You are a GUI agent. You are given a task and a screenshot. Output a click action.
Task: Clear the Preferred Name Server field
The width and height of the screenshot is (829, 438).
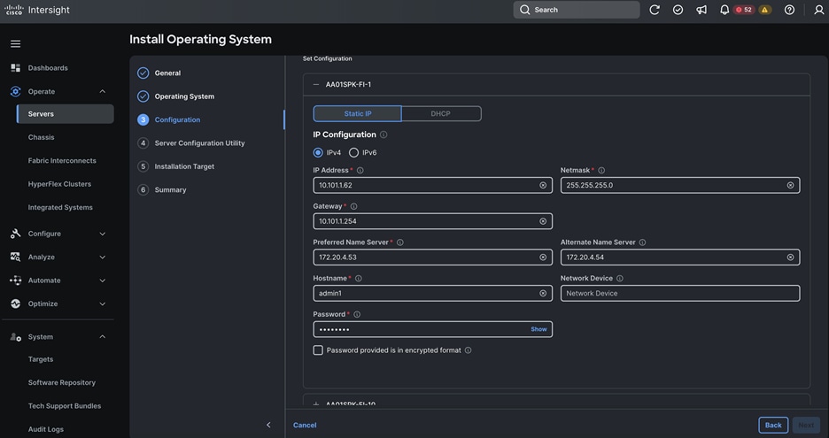pos(543,257)
